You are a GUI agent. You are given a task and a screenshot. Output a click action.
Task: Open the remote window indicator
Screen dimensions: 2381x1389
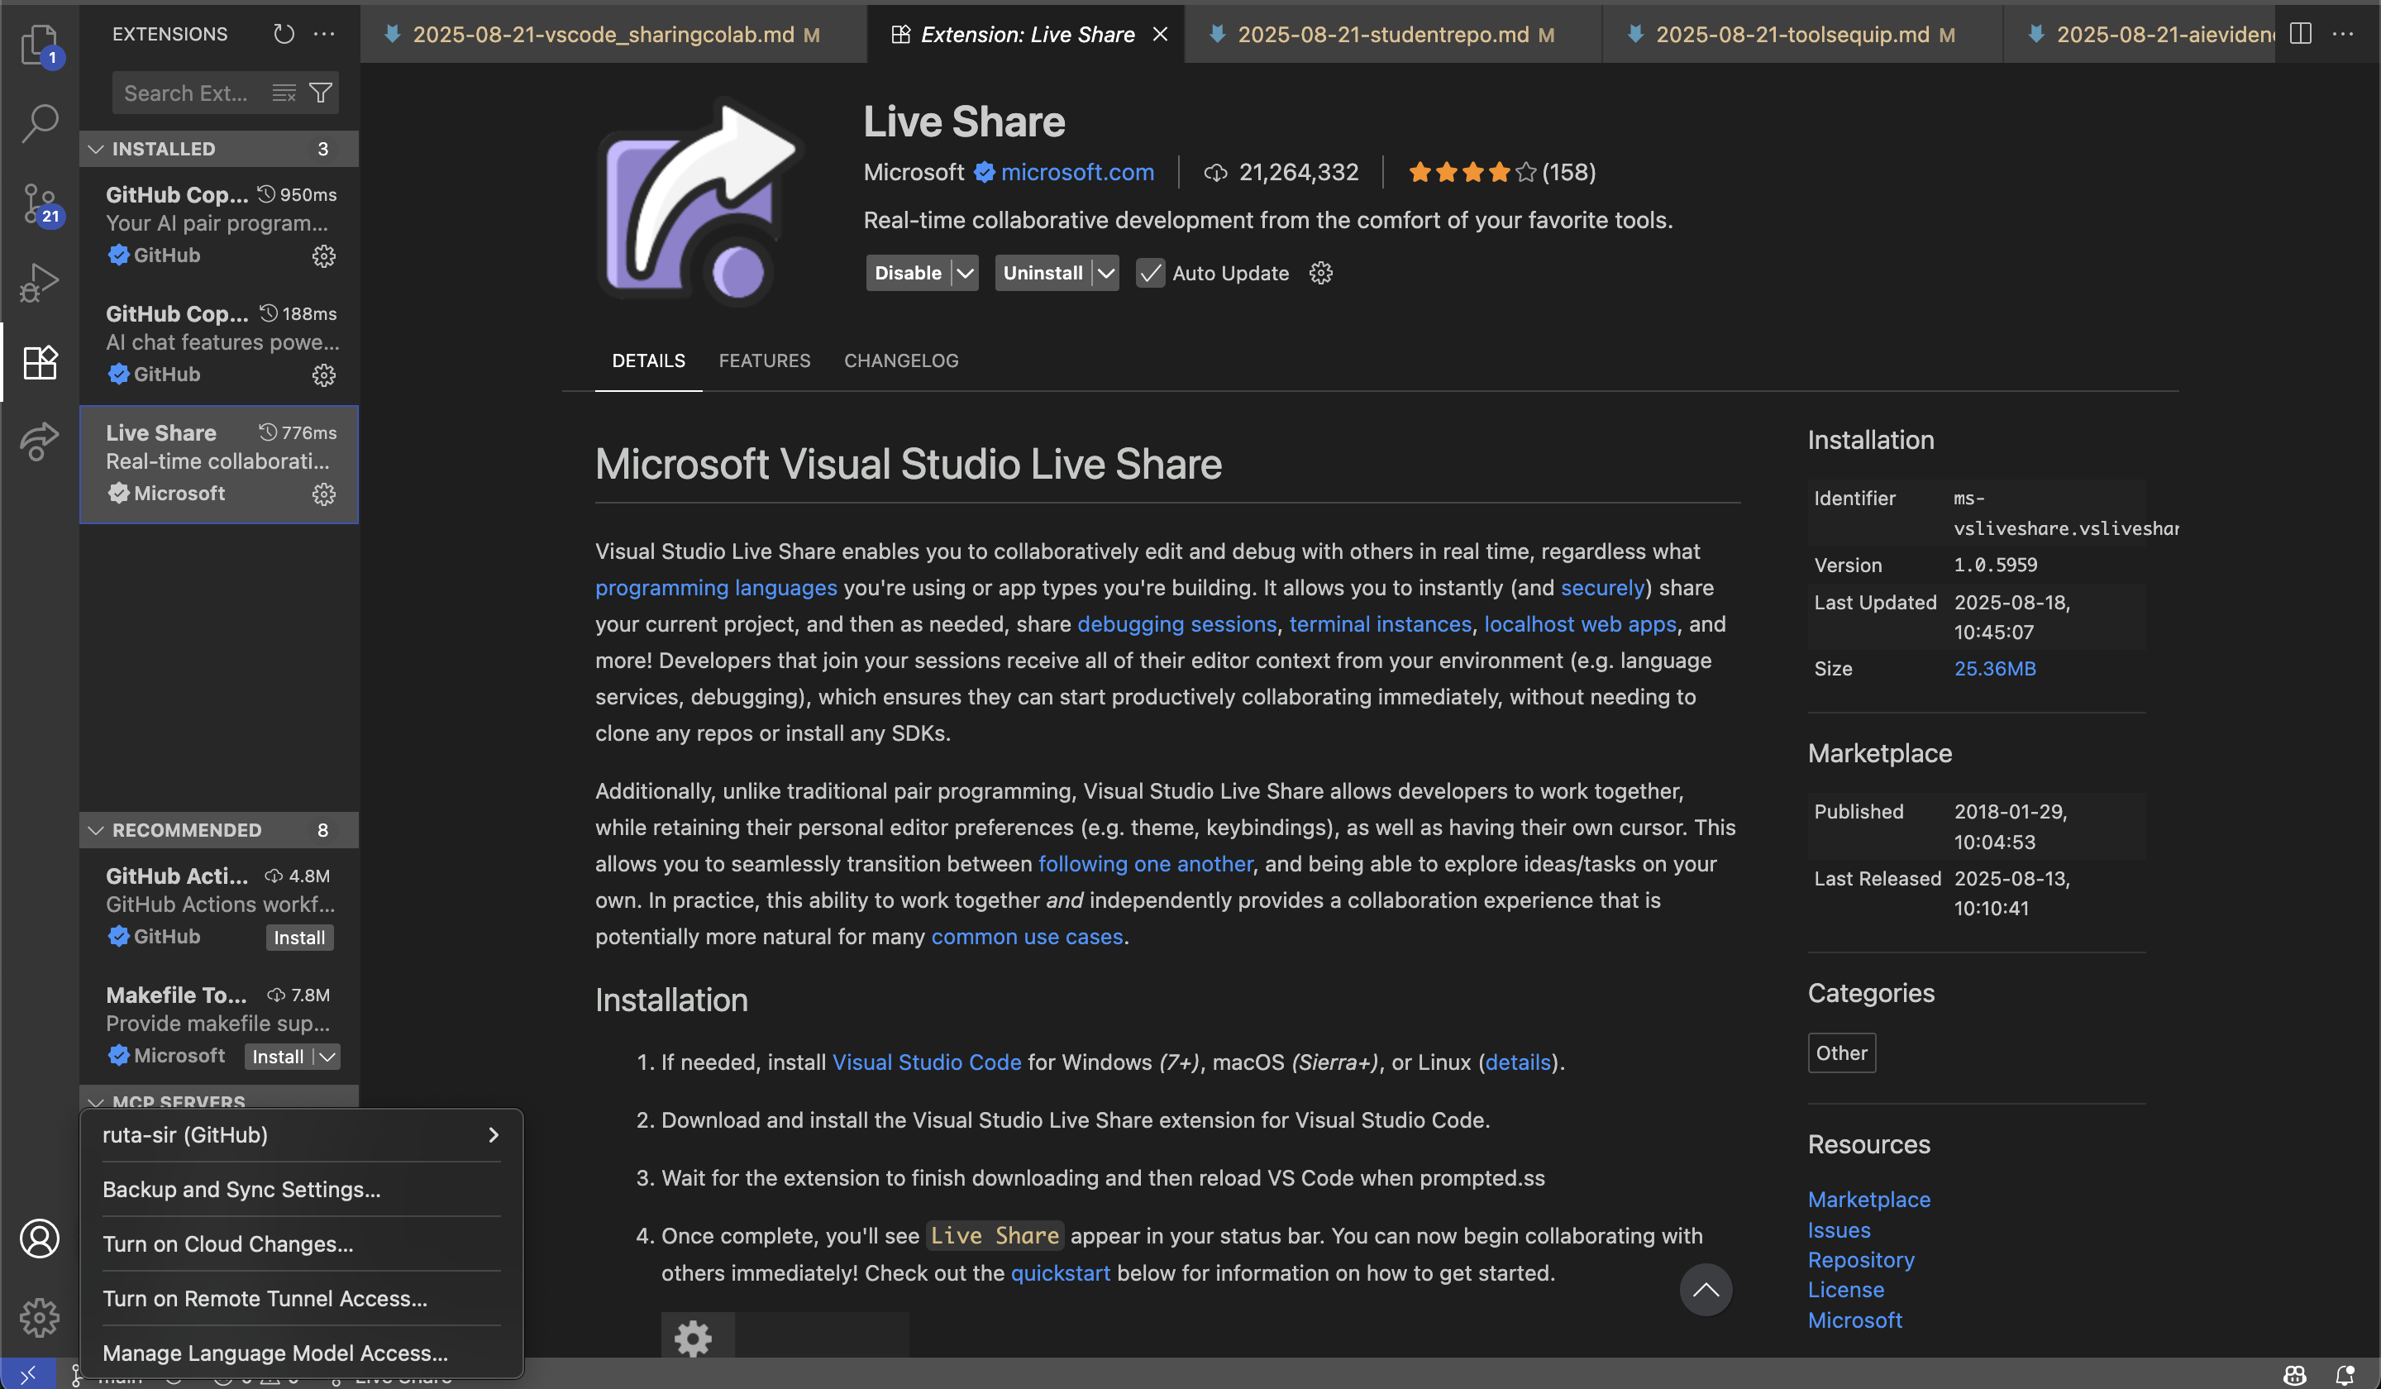27,1375
